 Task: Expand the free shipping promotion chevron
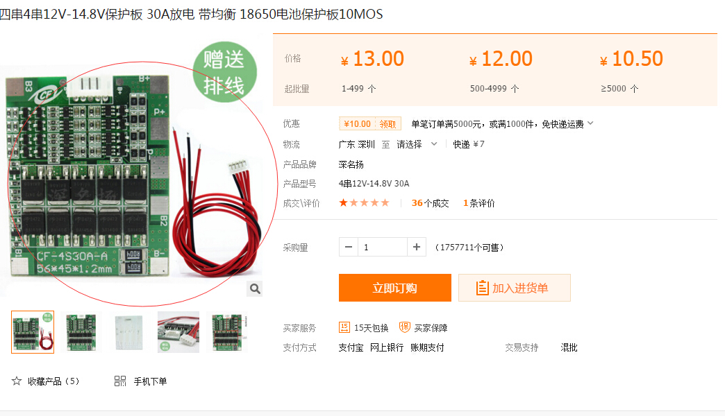point(590,123)
